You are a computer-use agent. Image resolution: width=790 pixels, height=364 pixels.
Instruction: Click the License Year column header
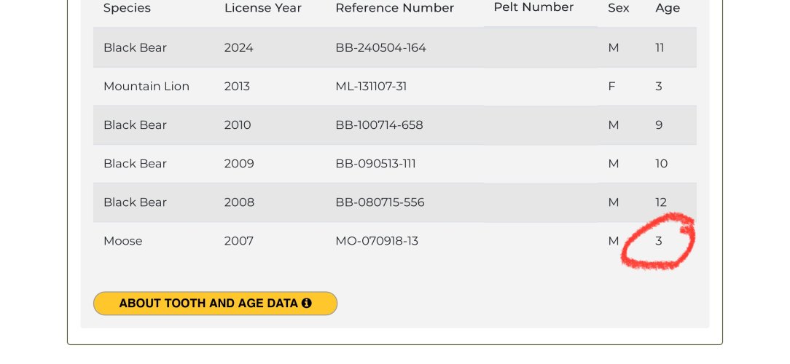[x=262, y=8]
